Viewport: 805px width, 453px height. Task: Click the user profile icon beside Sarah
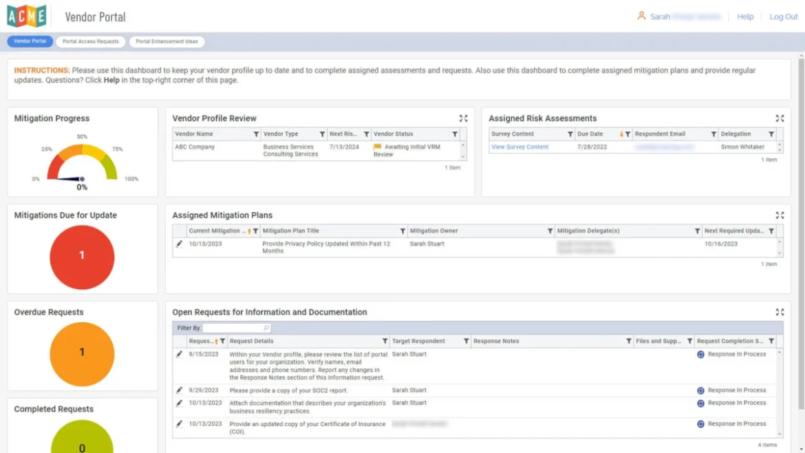(641, 16)
